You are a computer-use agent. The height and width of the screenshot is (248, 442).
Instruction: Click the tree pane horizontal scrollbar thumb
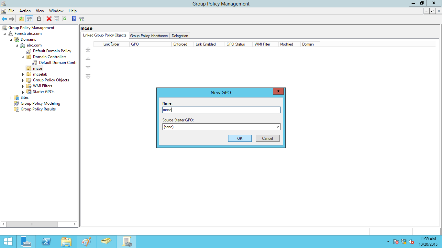coord(32,224)
